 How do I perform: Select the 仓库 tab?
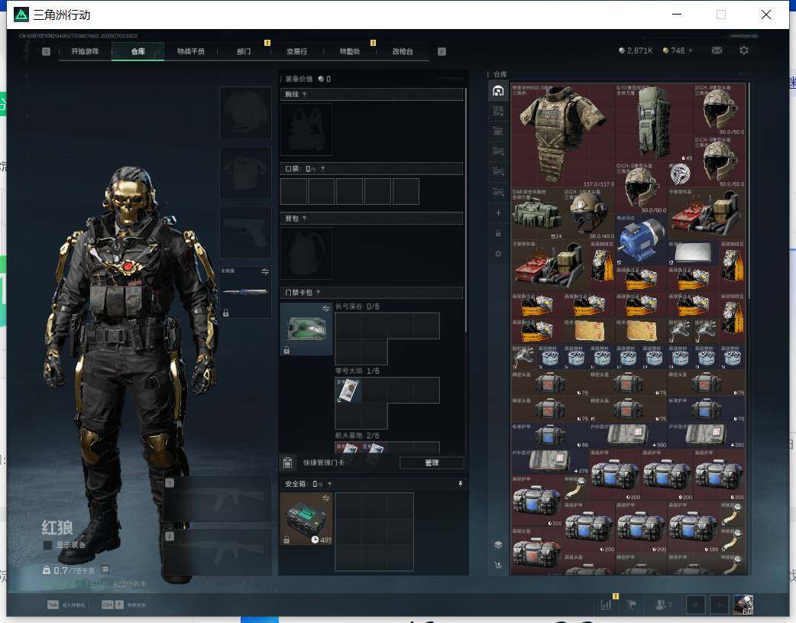click(138, 51)
